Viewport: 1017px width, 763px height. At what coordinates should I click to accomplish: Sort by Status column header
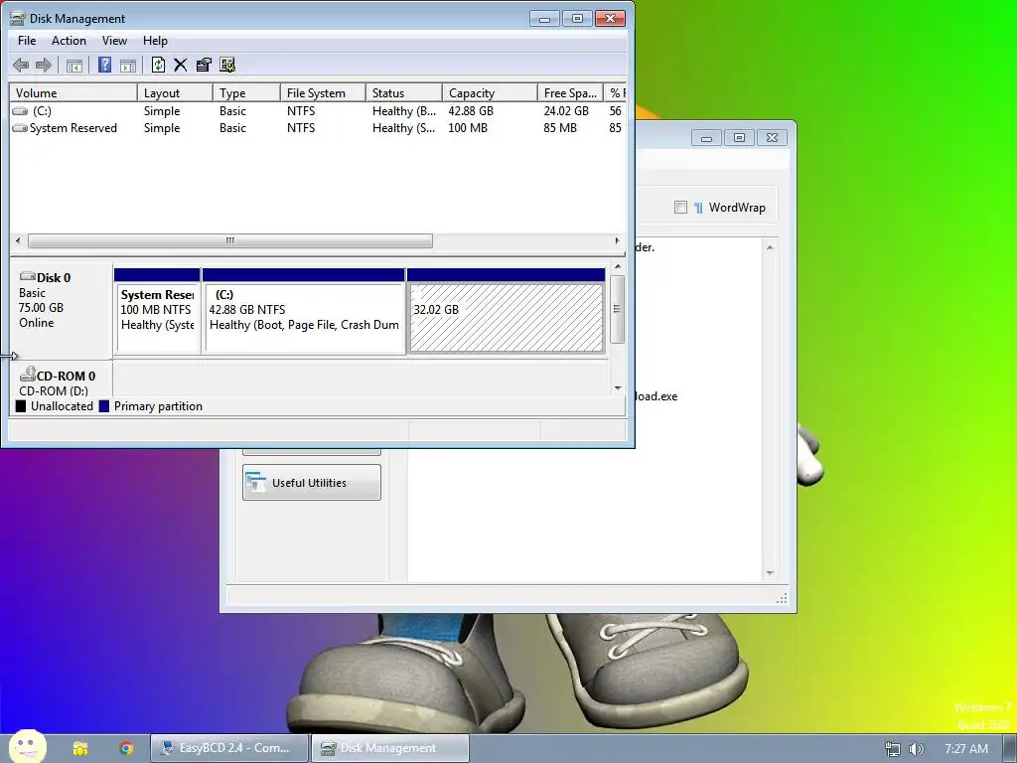point(404,92)
